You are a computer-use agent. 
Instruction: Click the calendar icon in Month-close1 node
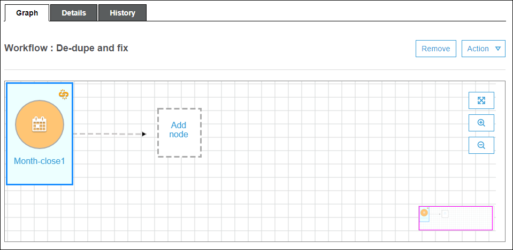click(40, 124)
